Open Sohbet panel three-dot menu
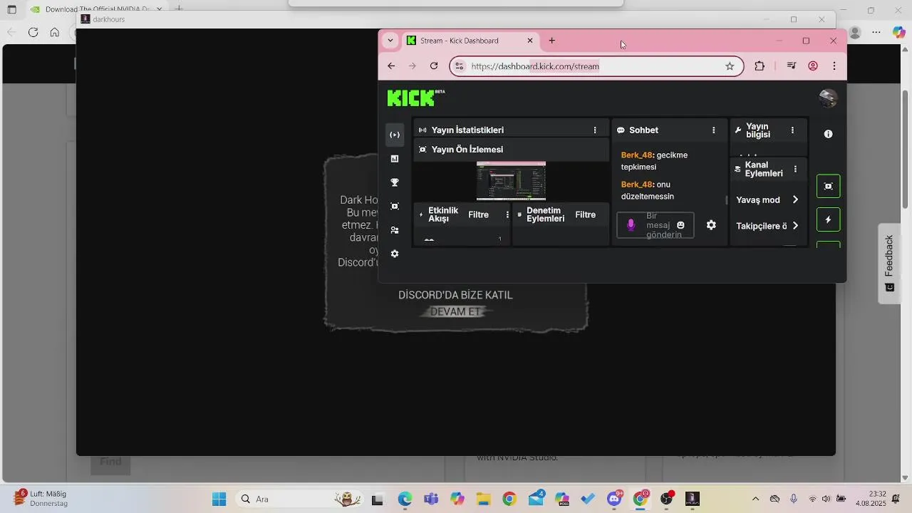 (x=713, y=130)
